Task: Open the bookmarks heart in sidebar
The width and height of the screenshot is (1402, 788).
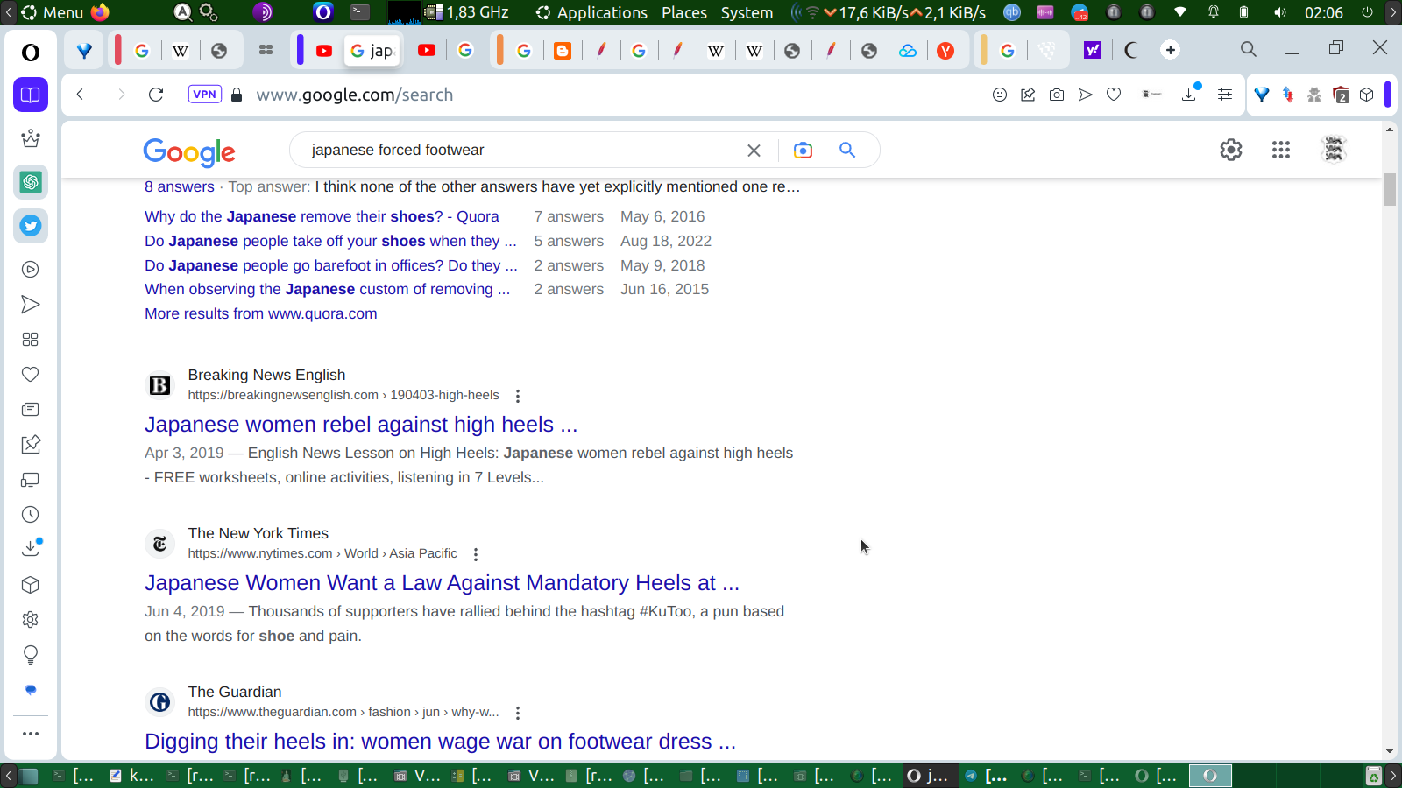Action: [31, 375]
